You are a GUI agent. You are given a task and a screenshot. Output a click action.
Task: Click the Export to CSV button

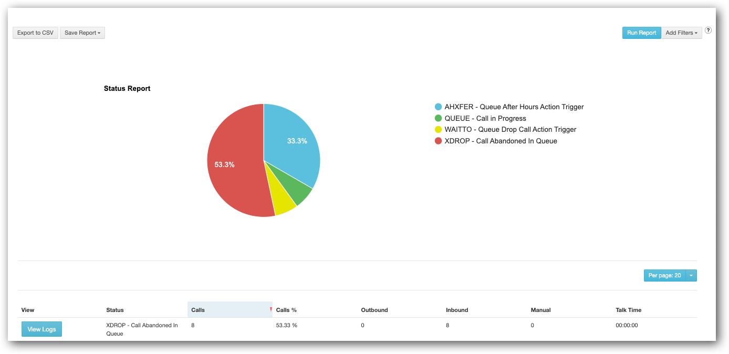point(35,33)
